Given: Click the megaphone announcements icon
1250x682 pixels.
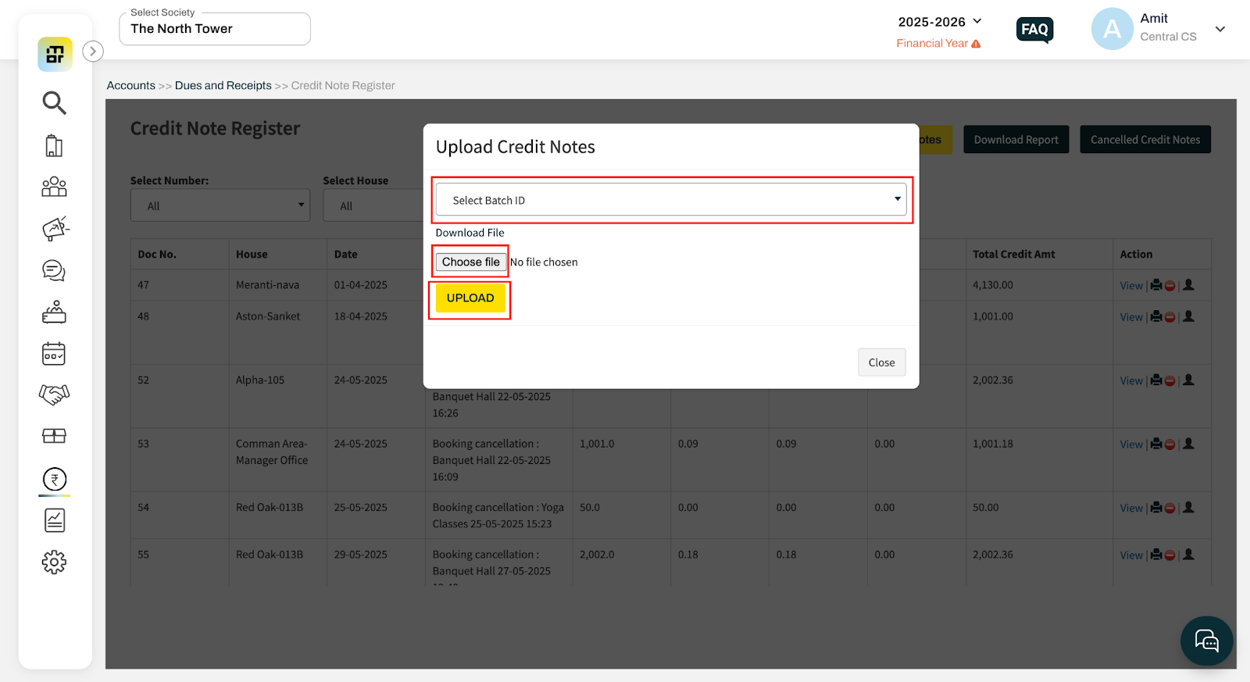Looking at the screenshot, I should [x=55, y=229].
